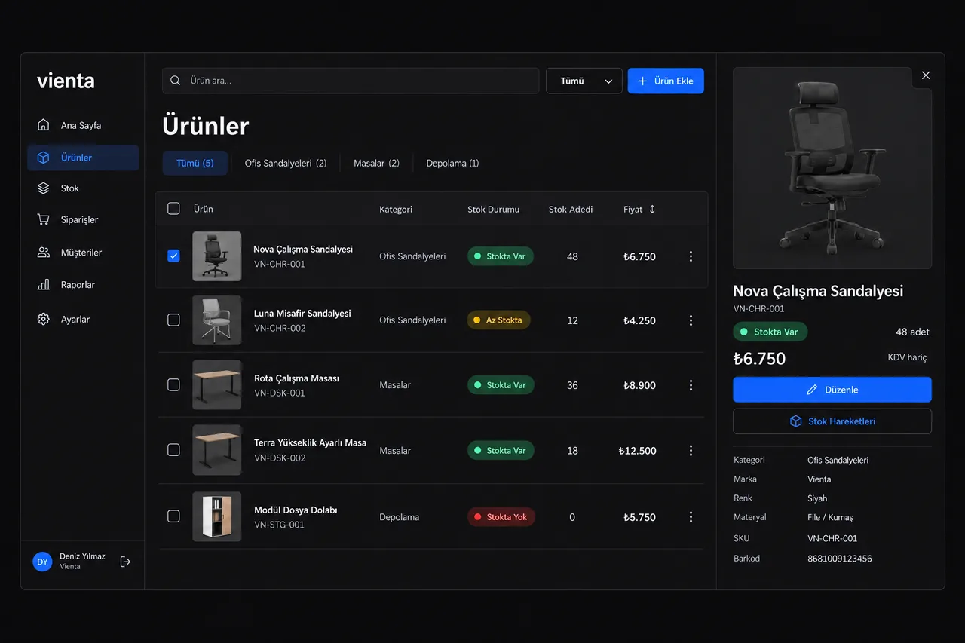Expand the Tümü filter dropdown
Viewport: 965px width, 643px height.
584,81
